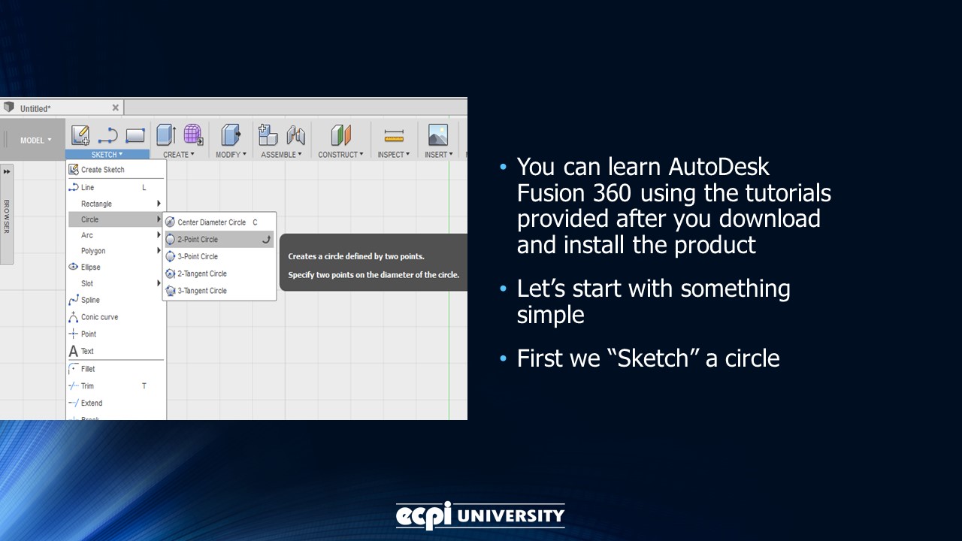Open the MODEL workspace dropdown
The height and width of the screenshot is (541, 962).
(x=35, y=140)
